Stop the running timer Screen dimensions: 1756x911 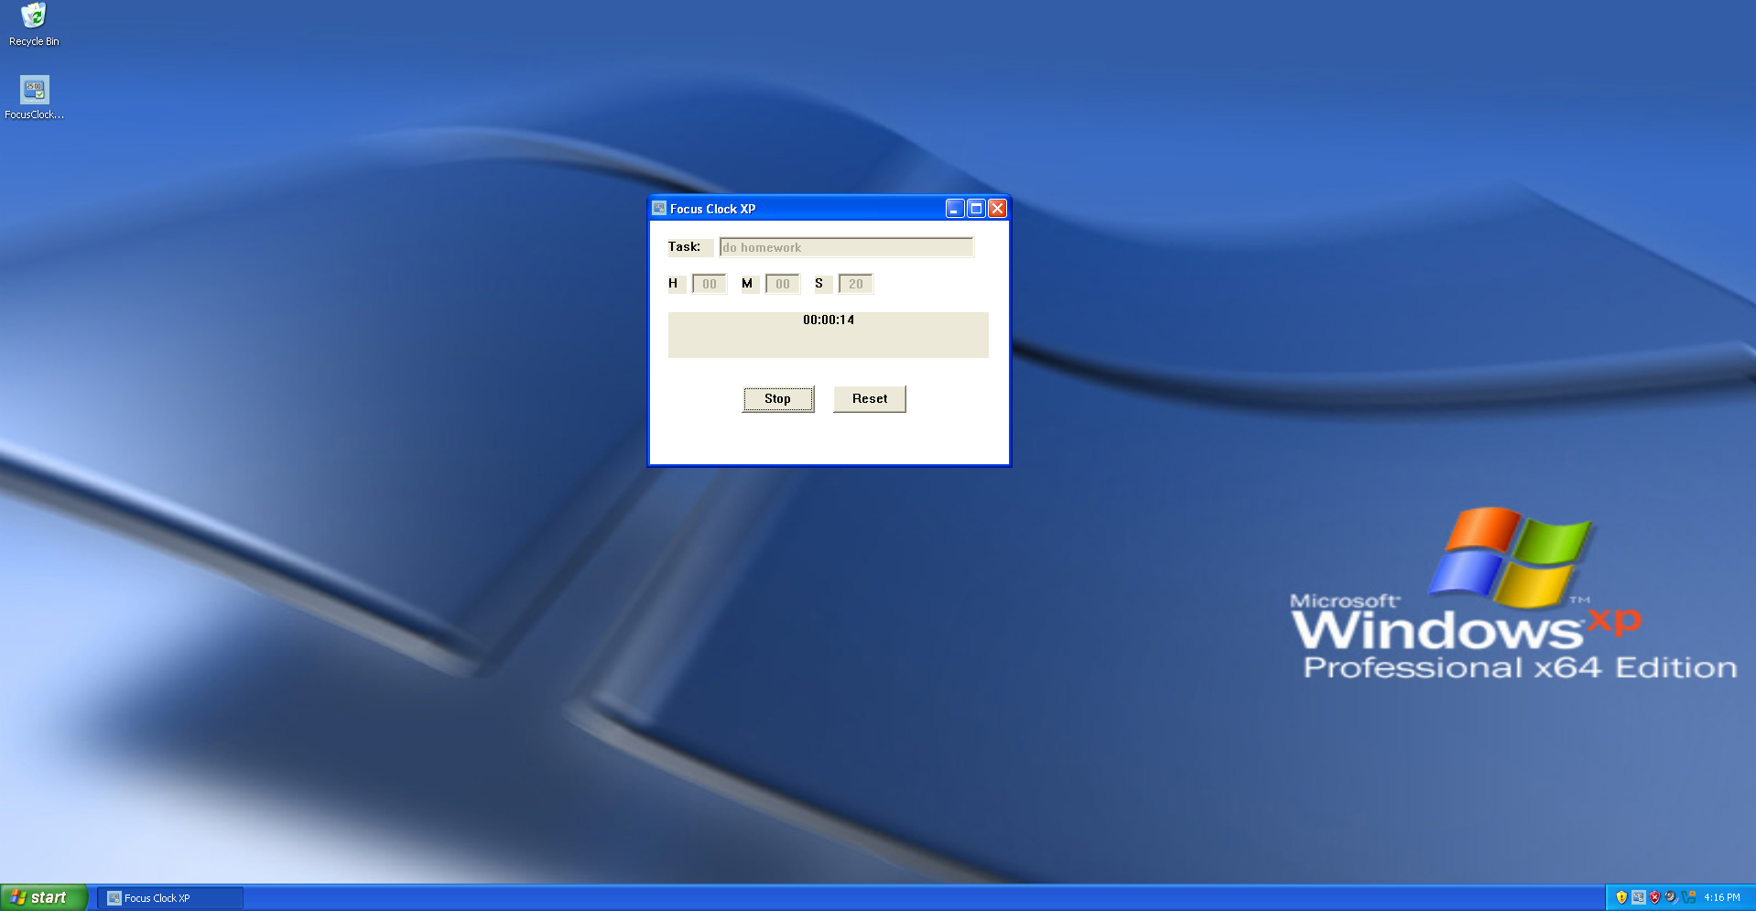(x=777, y=399)
